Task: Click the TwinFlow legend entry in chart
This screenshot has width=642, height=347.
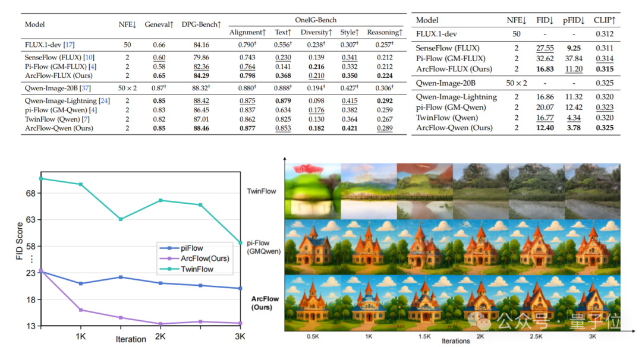Action: [x=186, y=269]
